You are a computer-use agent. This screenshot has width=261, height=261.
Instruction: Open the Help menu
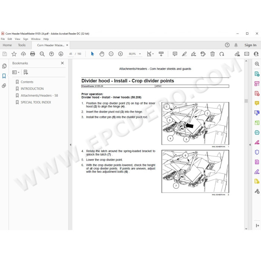point(46,39)
